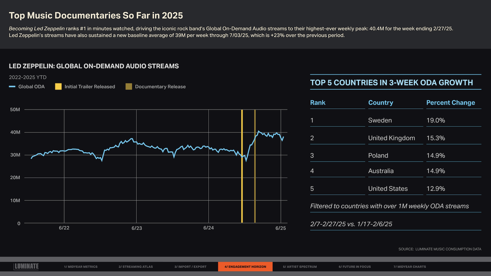Click the 20M y-axis label

(x=15, y=178)
